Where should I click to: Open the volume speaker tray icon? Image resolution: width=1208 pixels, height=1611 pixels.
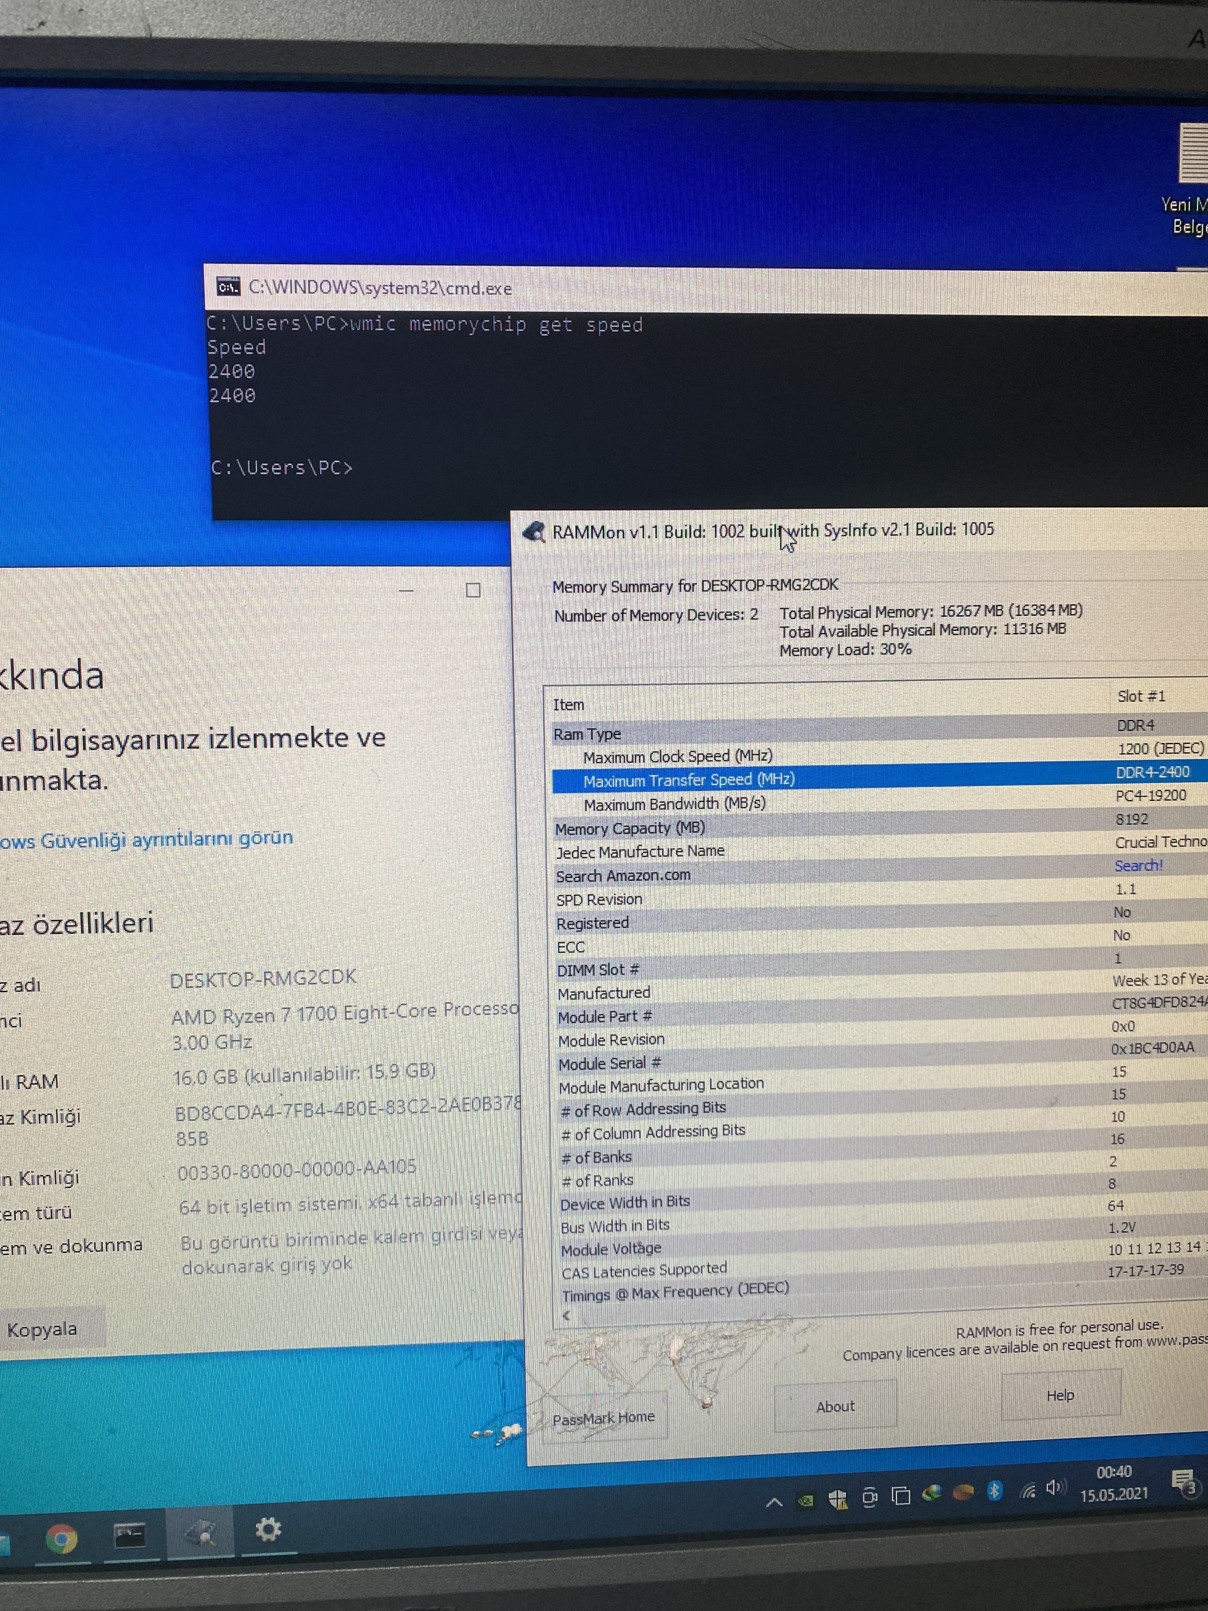[1055, 1487]
